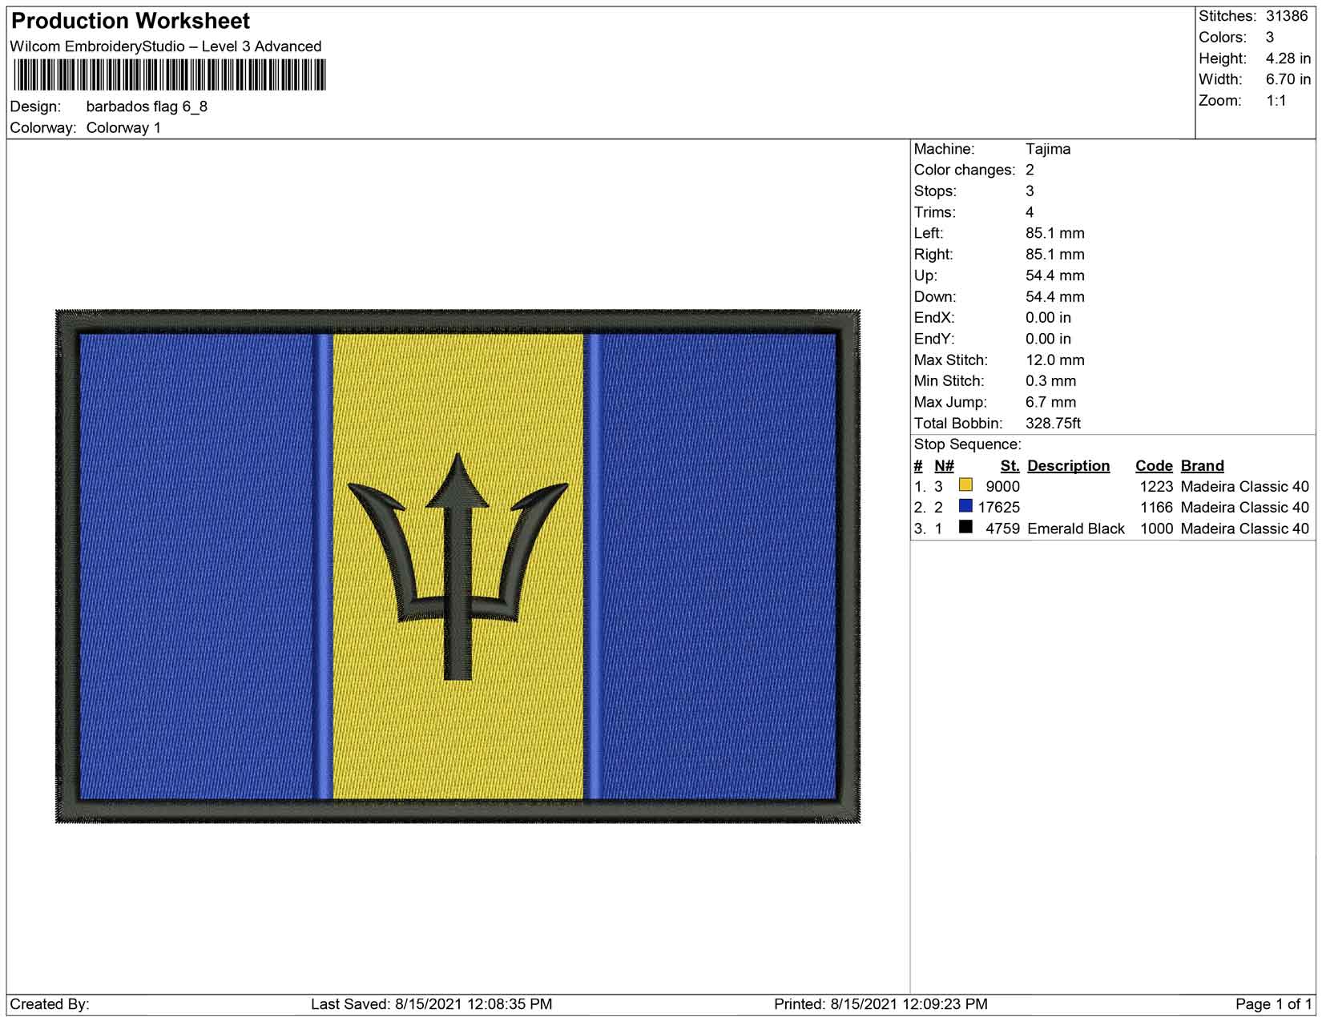
Task: Click the Max Jump value '6.7 mm'
Action: pyautogui.click(x=1051, y=403)
